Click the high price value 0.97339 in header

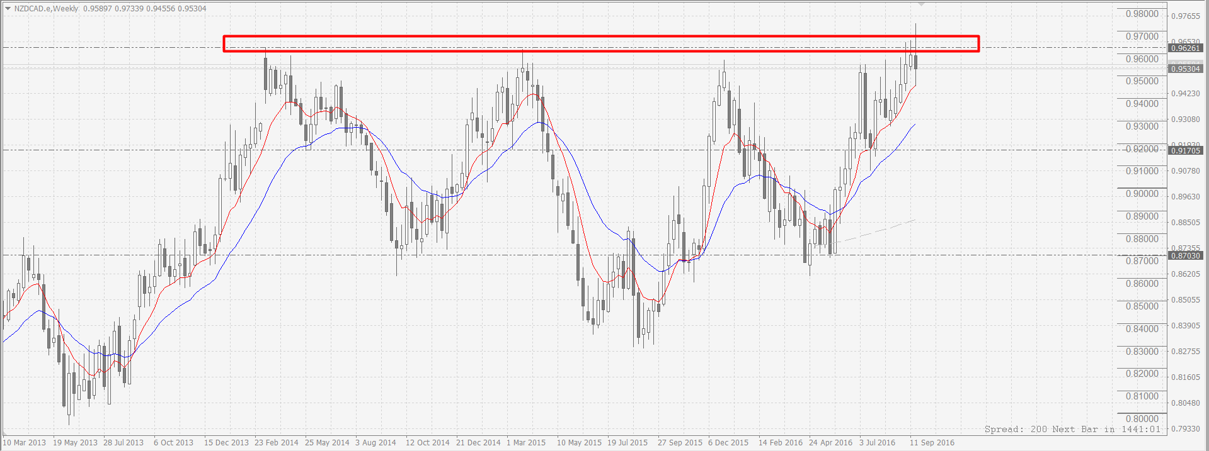(129, 9)
